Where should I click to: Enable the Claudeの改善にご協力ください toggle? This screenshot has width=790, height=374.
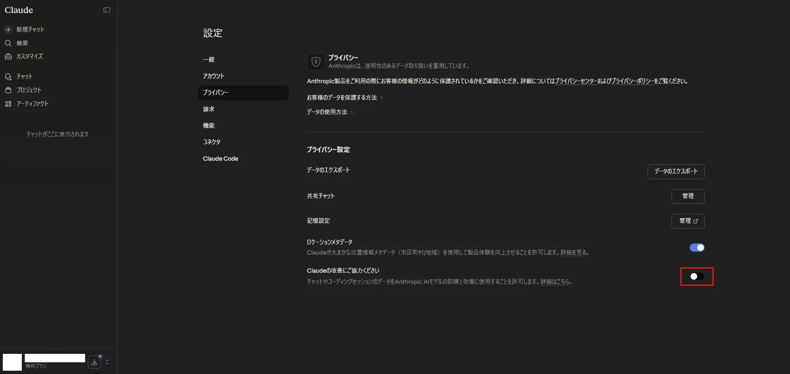click(697, 276)
